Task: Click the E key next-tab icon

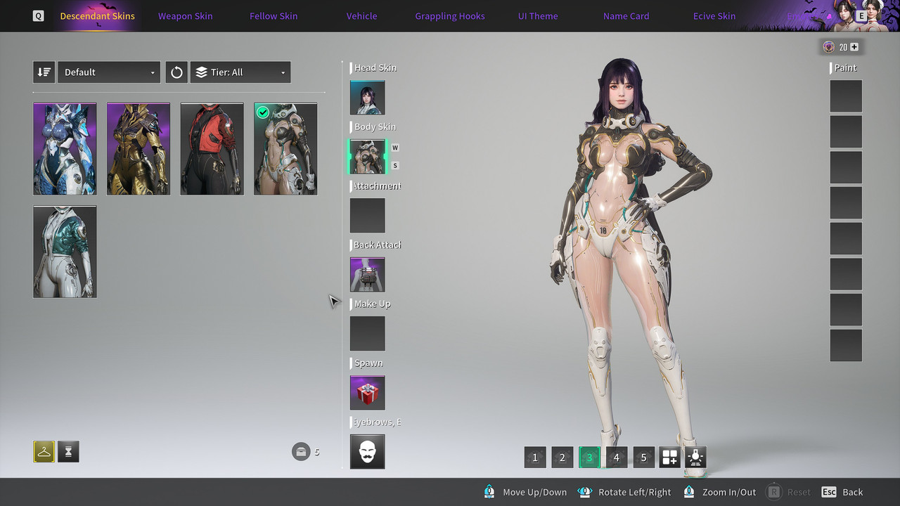Action: (x=861, y=15)
